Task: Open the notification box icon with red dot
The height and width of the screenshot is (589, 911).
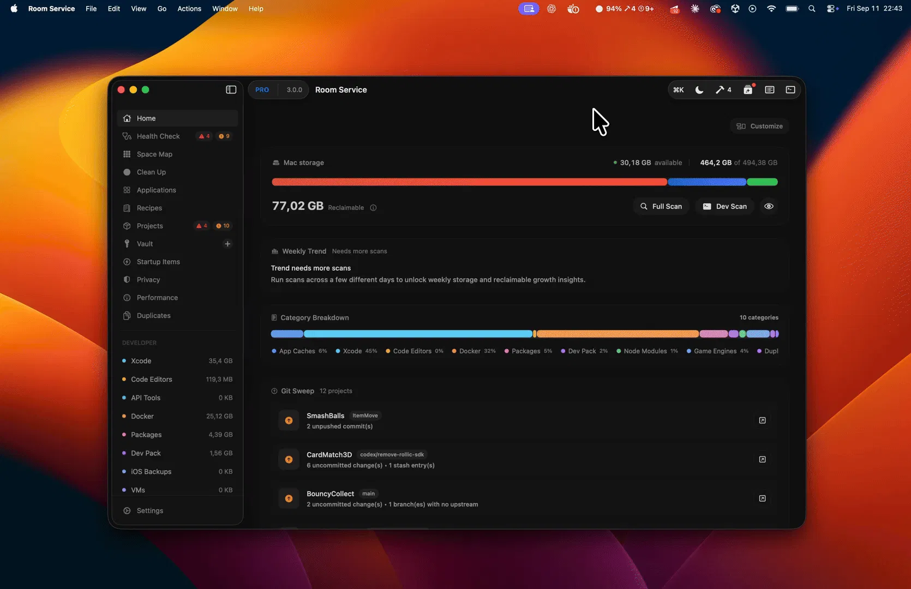Action: [748, 90]
